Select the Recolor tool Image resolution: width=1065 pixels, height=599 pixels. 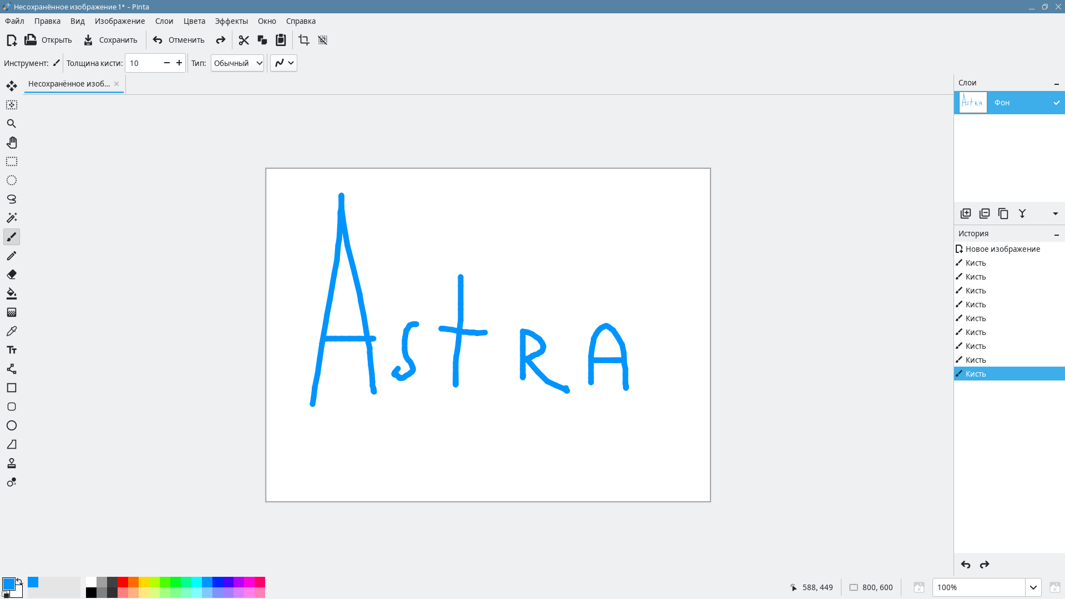click(12, 482)
